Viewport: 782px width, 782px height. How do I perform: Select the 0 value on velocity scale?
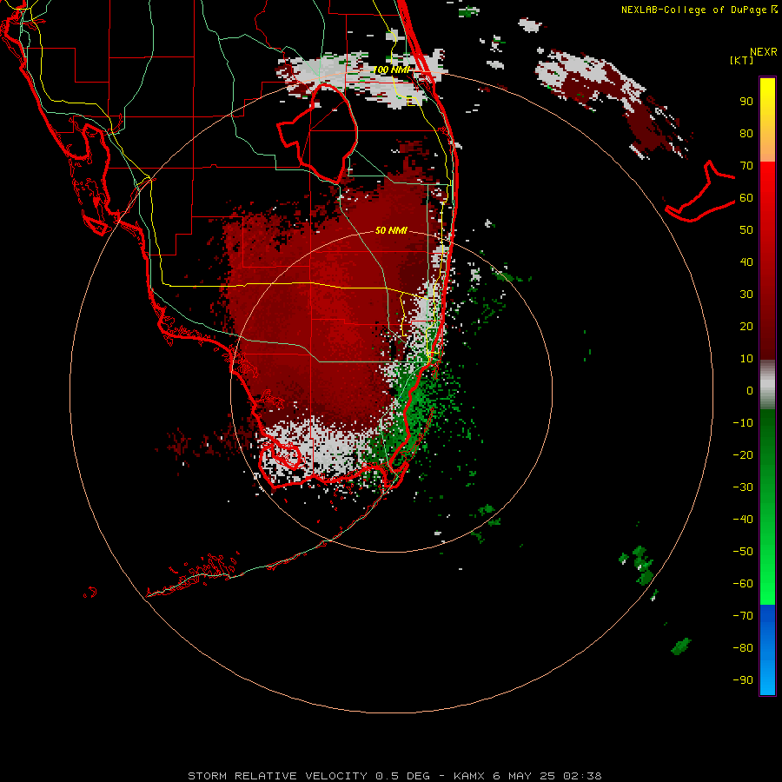click(x=750, y=391)
